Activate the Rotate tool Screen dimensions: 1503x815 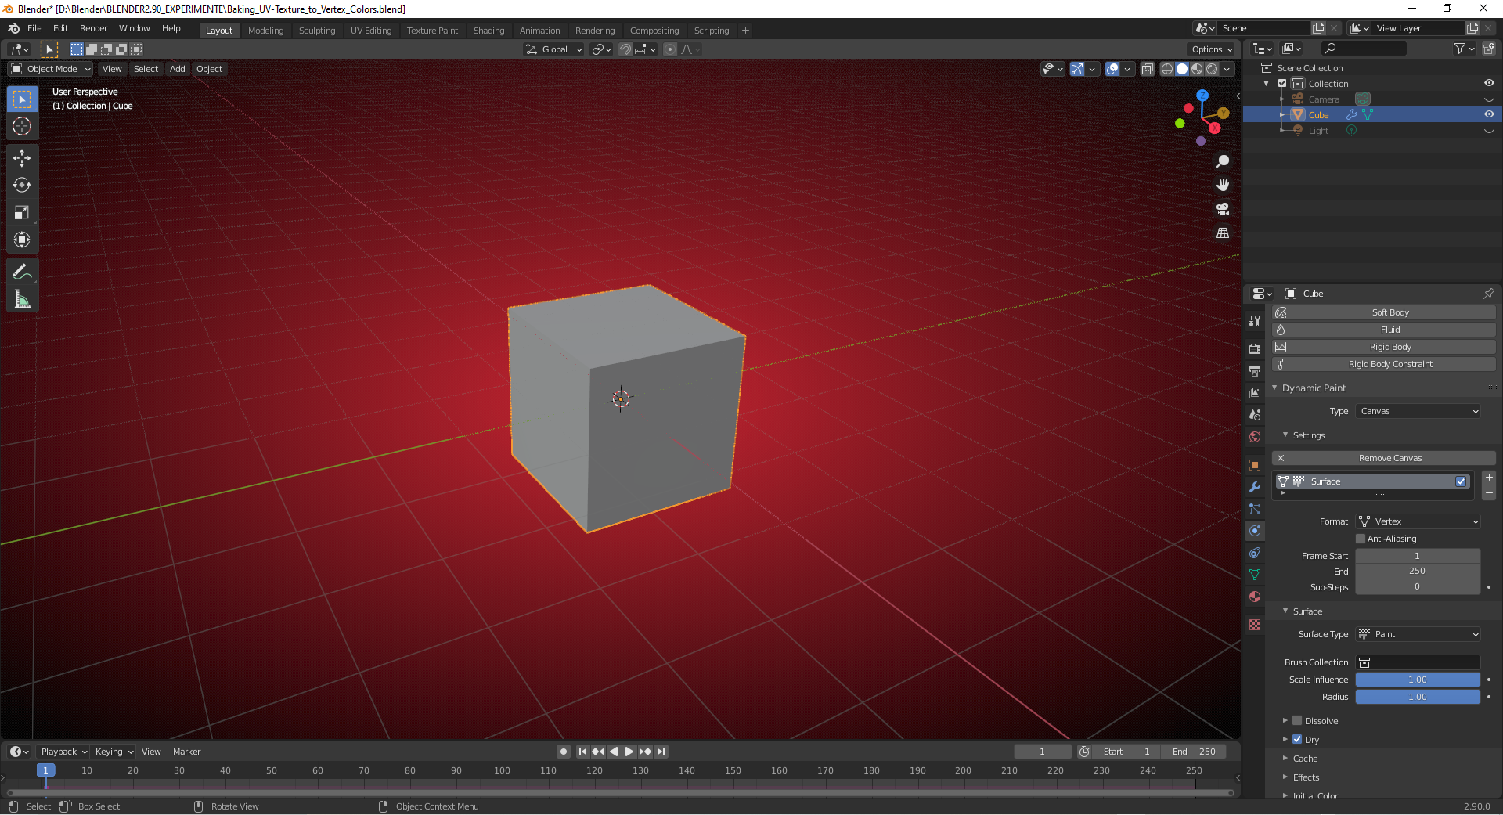click(22, 186)
